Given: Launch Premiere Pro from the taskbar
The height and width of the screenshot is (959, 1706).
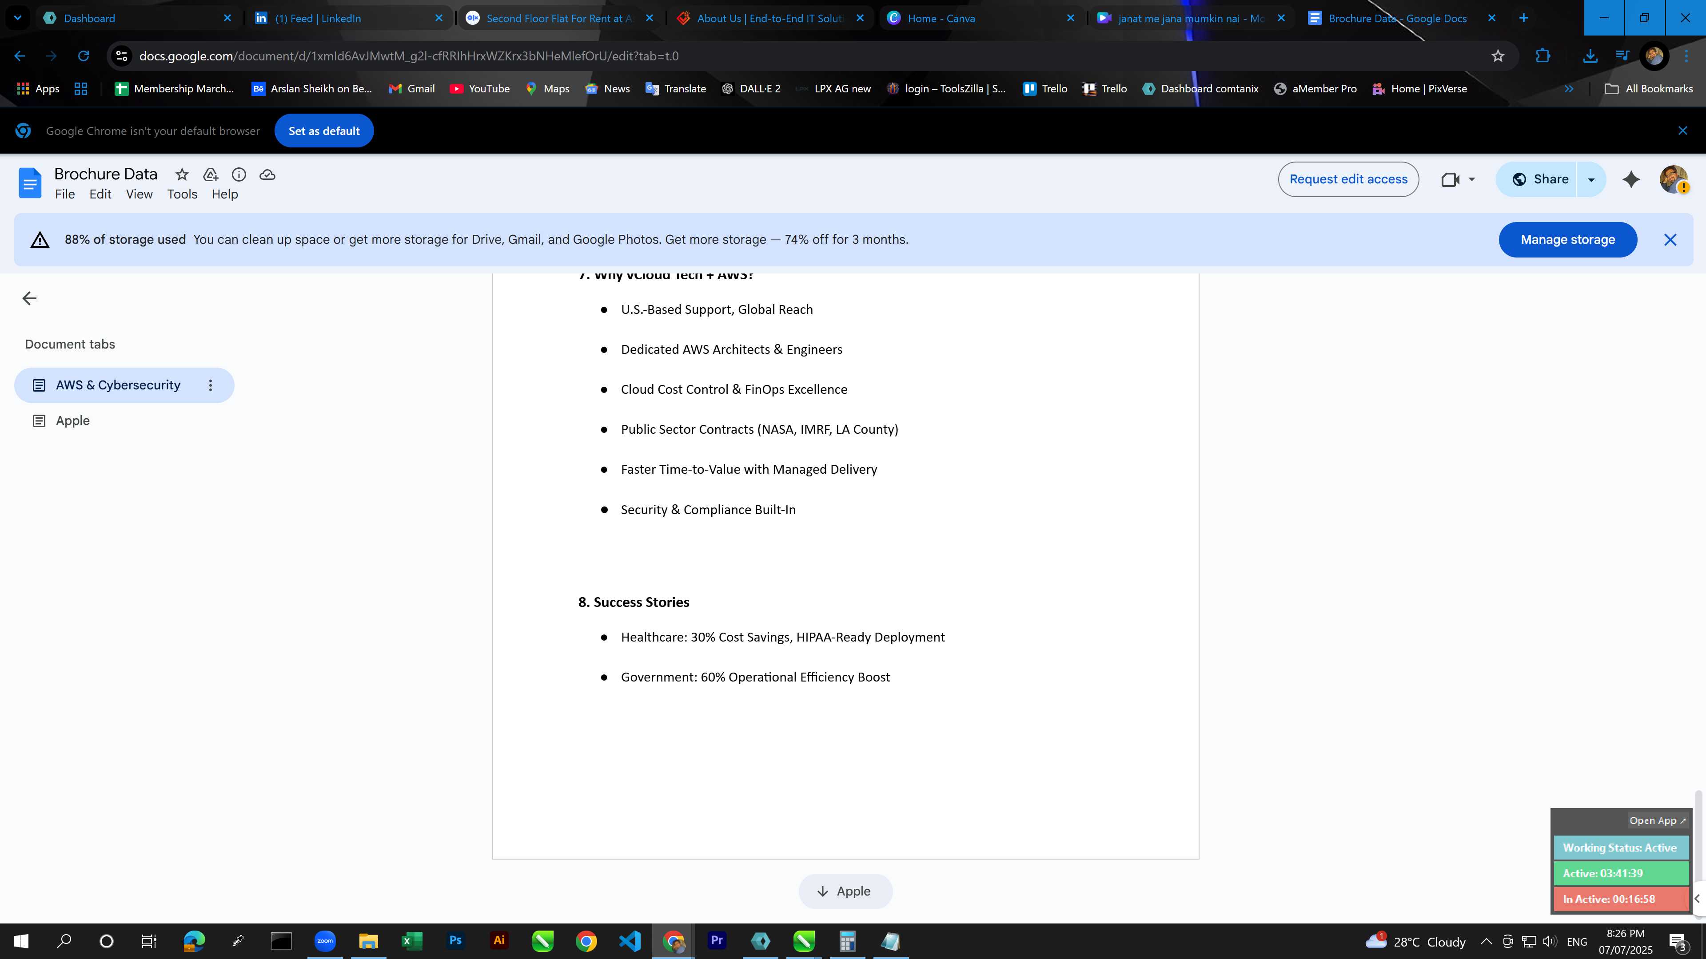Looking at the screenshot, I should coord(717,940).
